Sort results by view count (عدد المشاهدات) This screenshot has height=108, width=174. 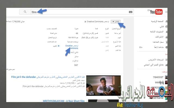coord(52,42)
